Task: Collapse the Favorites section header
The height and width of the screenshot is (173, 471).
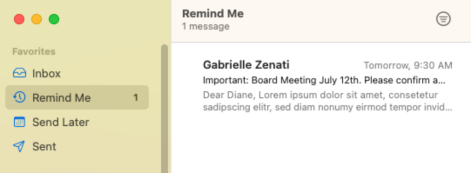Action: (34, 51)
